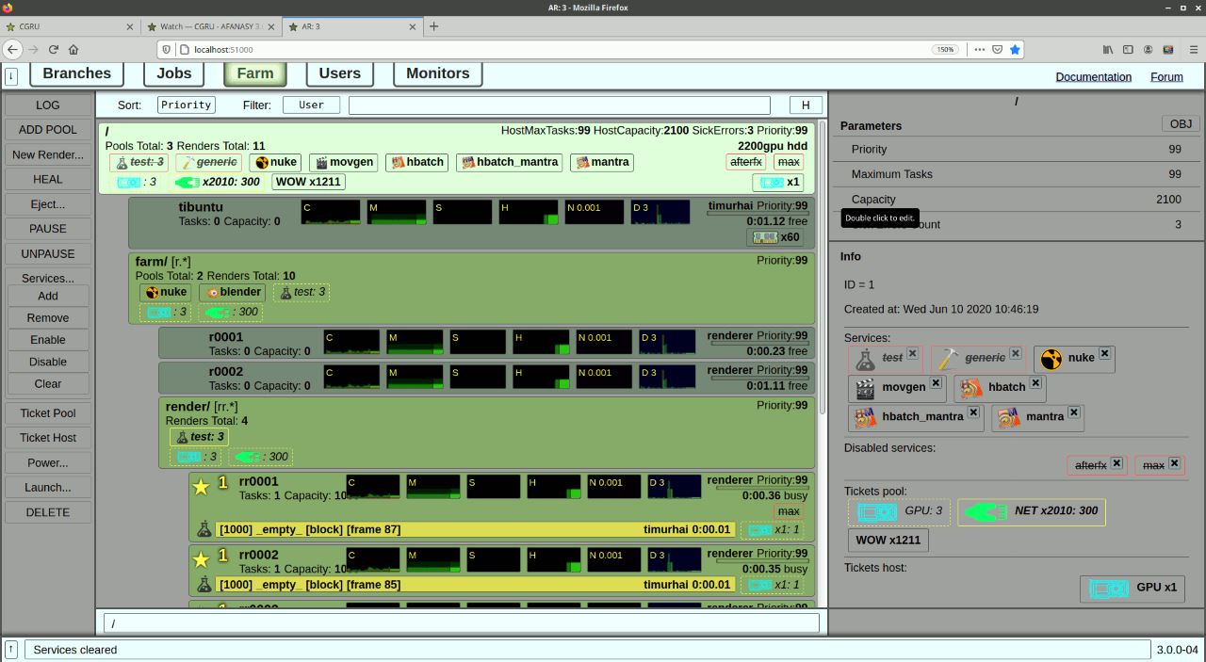The height and width of the screenshot is (662, 1206).
Task: Expand the Power... menu in sidebar
Action: (48, 462)
